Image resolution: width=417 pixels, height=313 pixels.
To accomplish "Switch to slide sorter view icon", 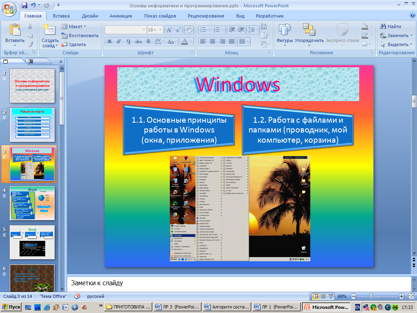I will (x=323, y=296).
